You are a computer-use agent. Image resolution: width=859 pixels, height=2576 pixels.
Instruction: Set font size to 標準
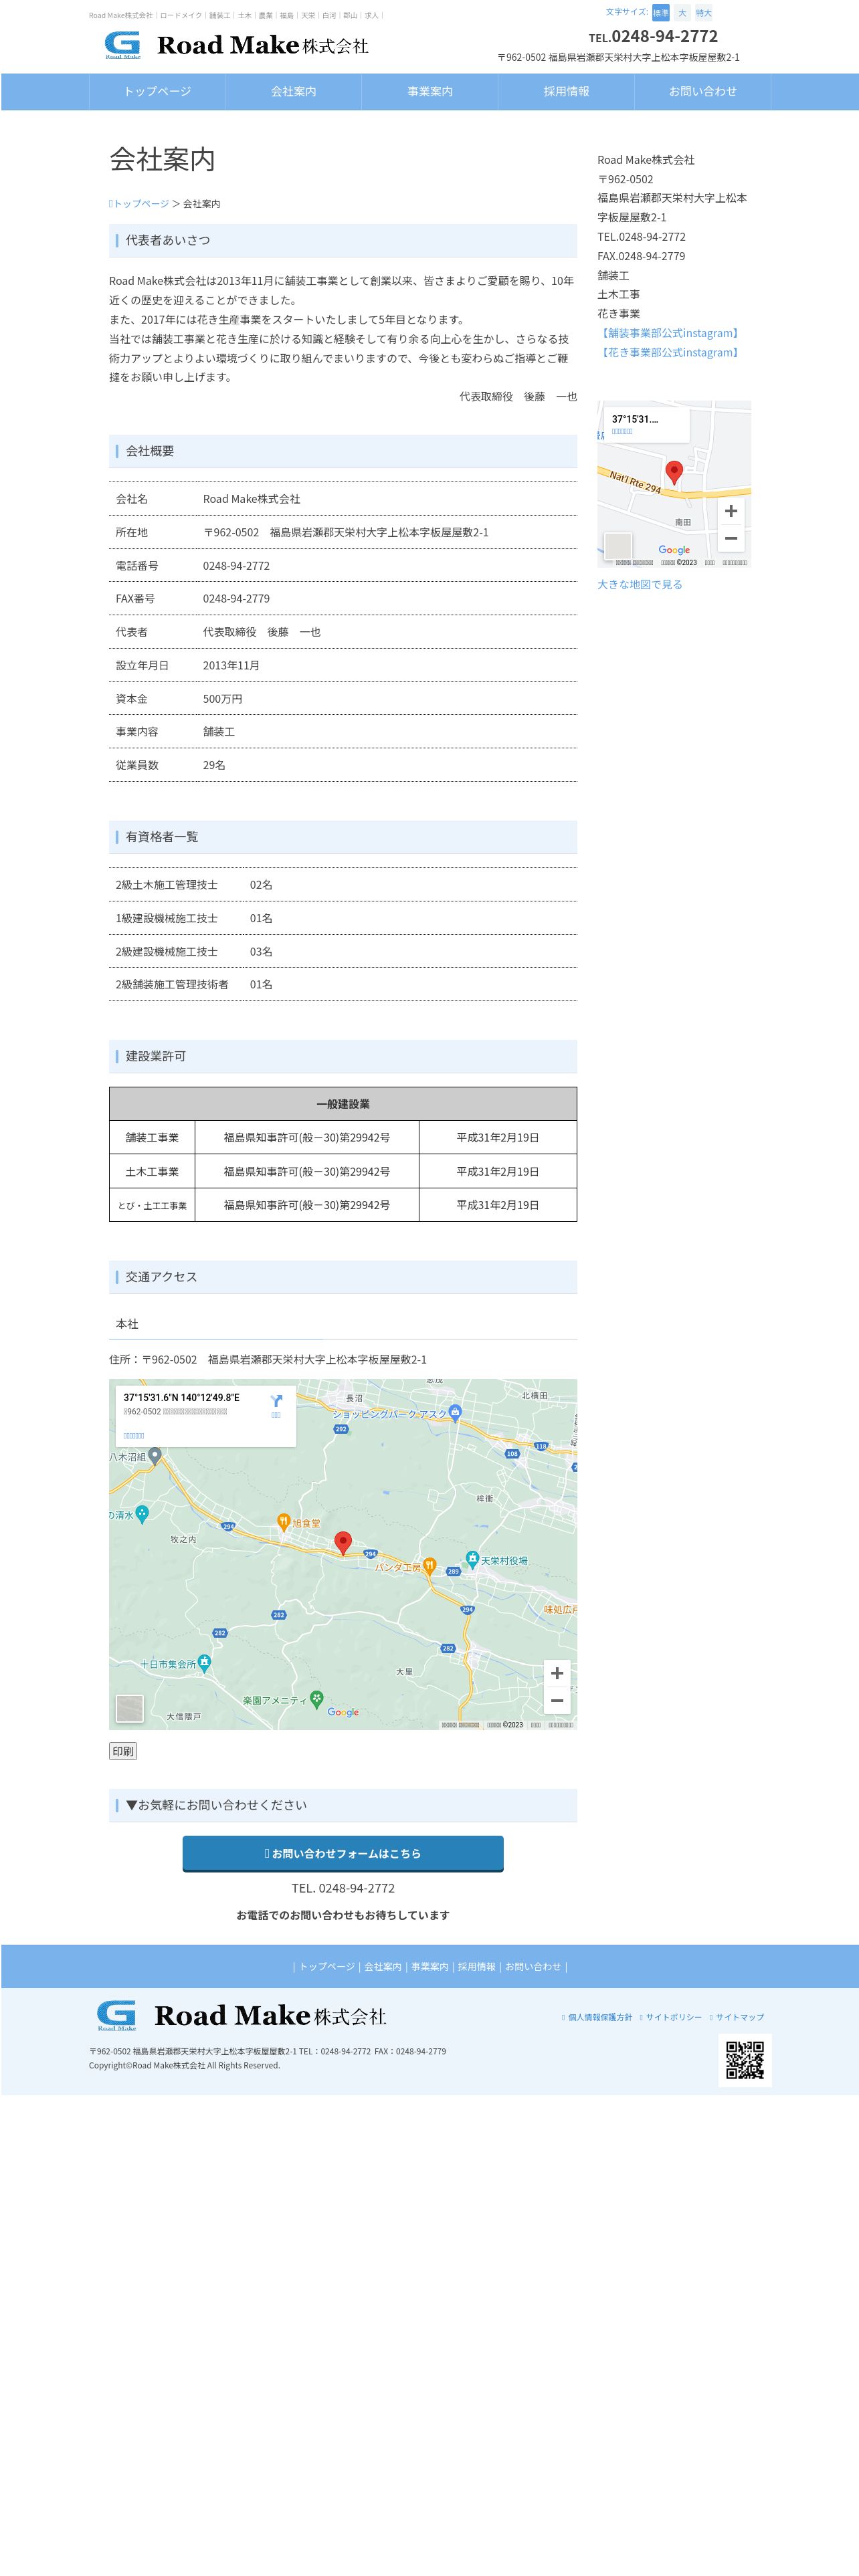pos(660,13)
